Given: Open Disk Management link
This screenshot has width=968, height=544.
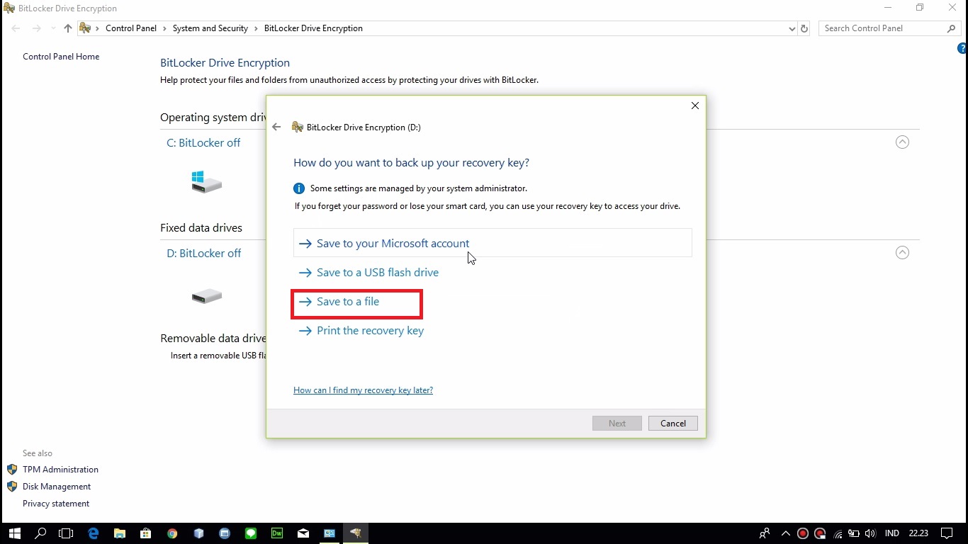Looking at the screenshot, I should pos(57,487).
